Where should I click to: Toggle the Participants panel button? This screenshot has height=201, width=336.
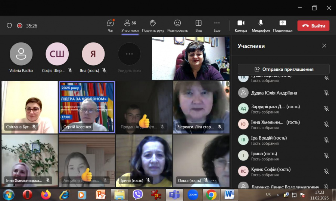click(x=130, y=26)
